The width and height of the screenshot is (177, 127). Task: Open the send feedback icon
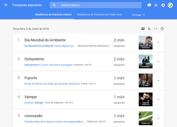tap(149, 5)
